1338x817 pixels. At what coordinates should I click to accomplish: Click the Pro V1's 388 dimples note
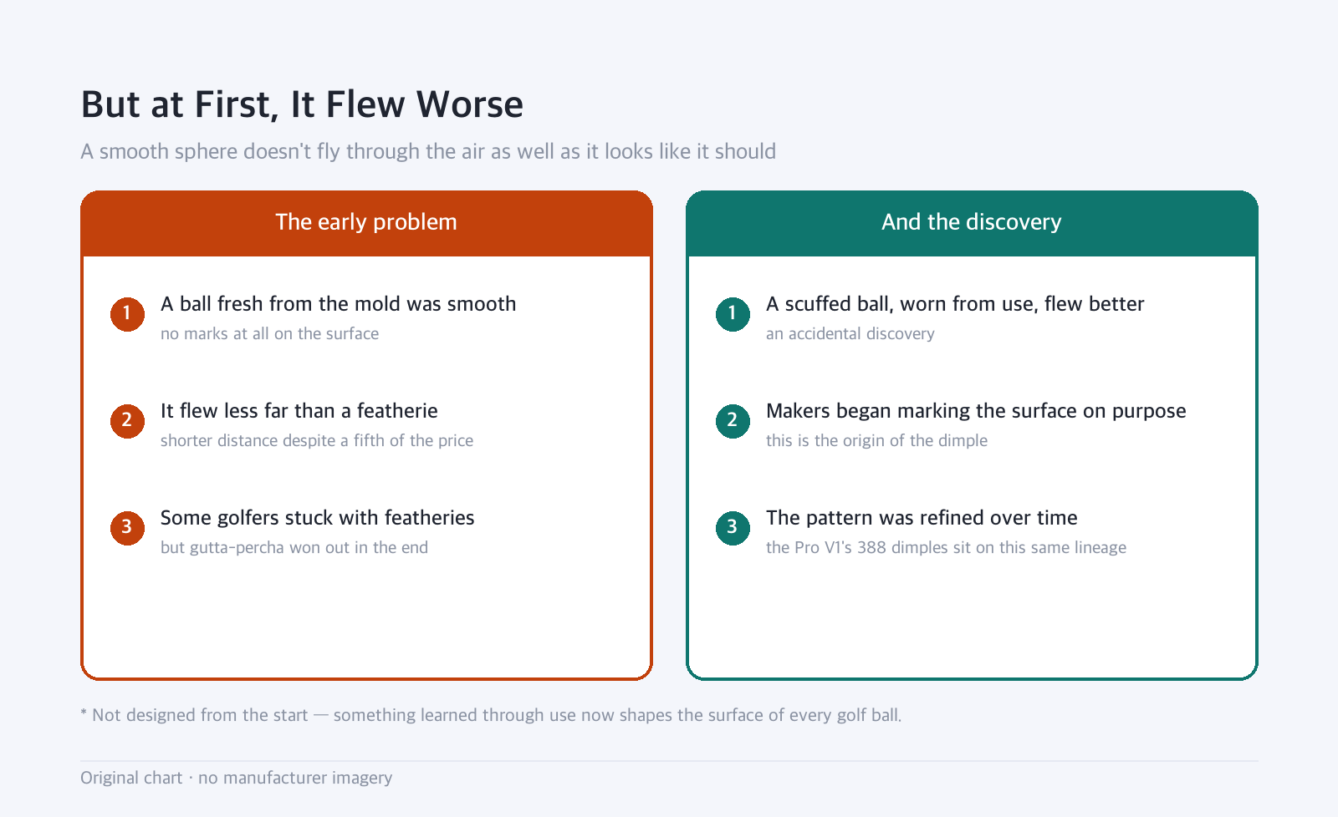946,547
